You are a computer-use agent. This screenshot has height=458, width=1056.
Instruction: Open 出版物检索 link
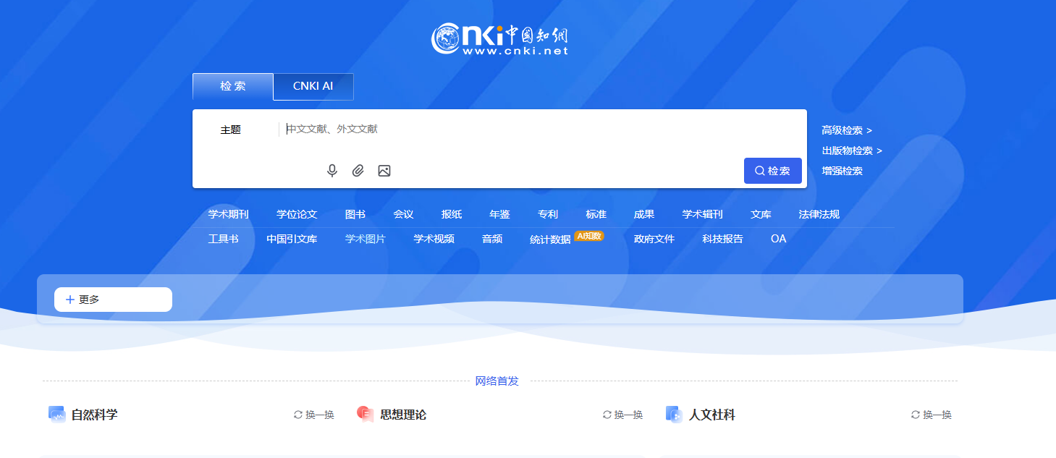coord(852,150)
